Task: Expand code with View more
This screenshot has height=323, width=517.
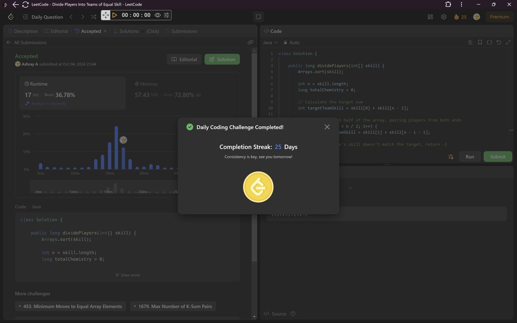Action: click(x=128, y=275)
